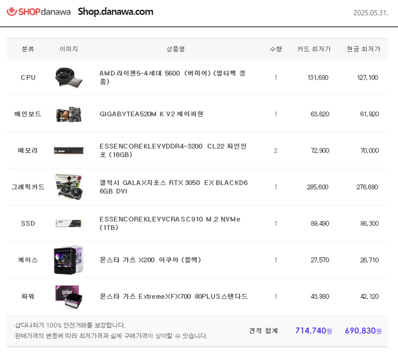Select product name 몬스타 가츠 Extreme XFX700

pyautogui.click(x=173, y=296)
